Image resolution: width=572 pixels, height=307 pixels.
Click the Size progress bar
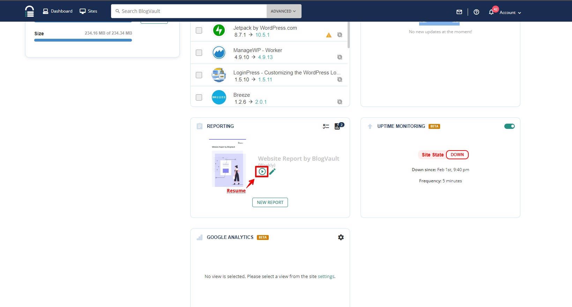point(83,40)
